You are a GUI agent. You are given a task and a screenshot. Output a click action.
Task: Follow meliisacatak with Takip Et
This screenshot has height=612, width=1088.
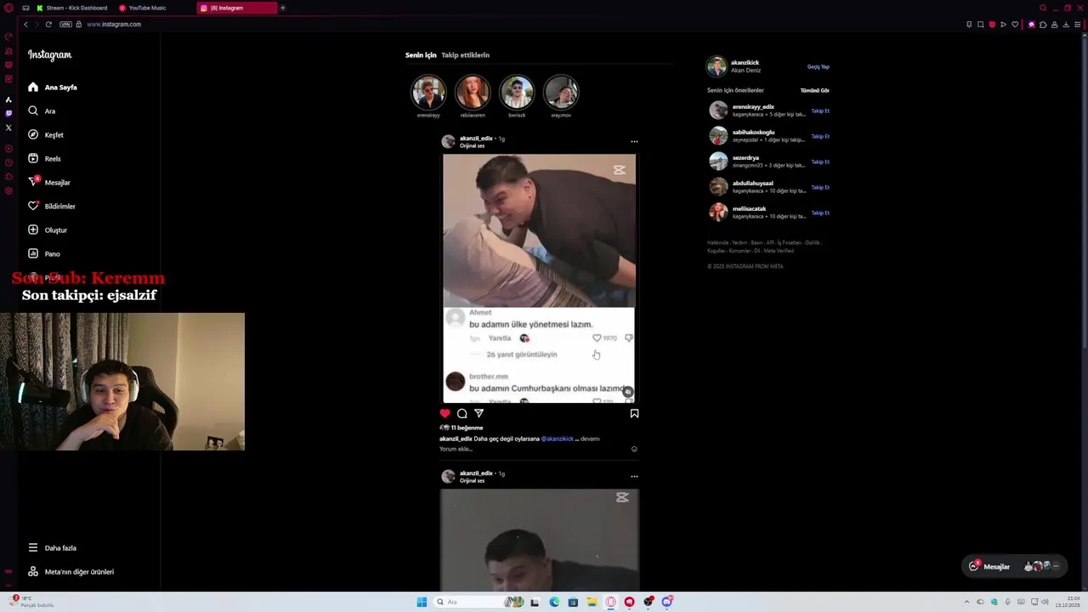pos(820,212)
